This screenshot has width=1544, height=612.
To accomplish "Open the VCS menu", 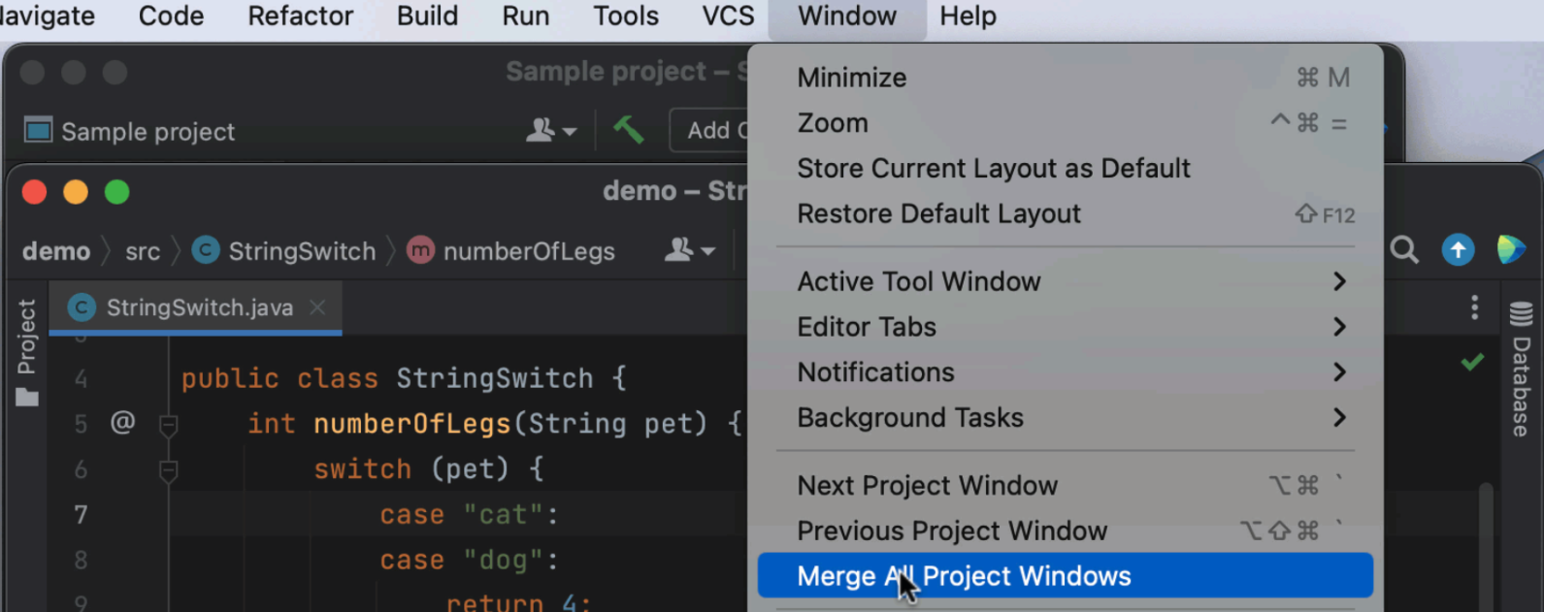I will tap(728, 16).
